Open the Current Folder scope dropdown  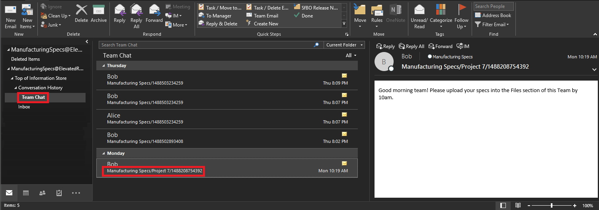pyautogui.click(x=344, y=45)
